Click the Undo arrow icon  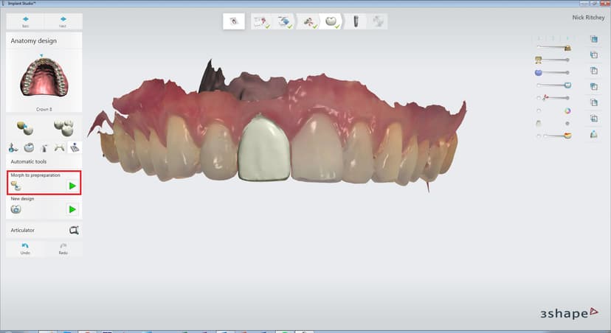click(x=25, y=247)
